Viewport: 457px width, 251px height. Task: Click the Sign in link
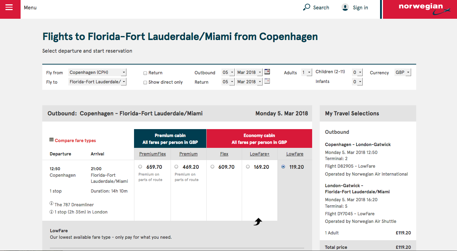click(x=361, y=8)
